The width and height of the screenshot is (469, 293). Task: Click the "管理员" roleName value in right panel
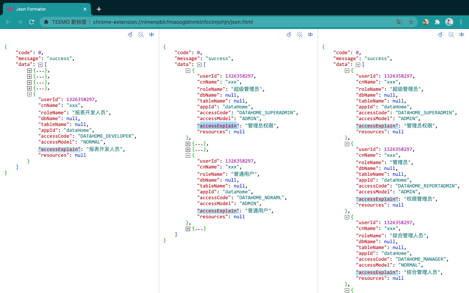(400, 162)
